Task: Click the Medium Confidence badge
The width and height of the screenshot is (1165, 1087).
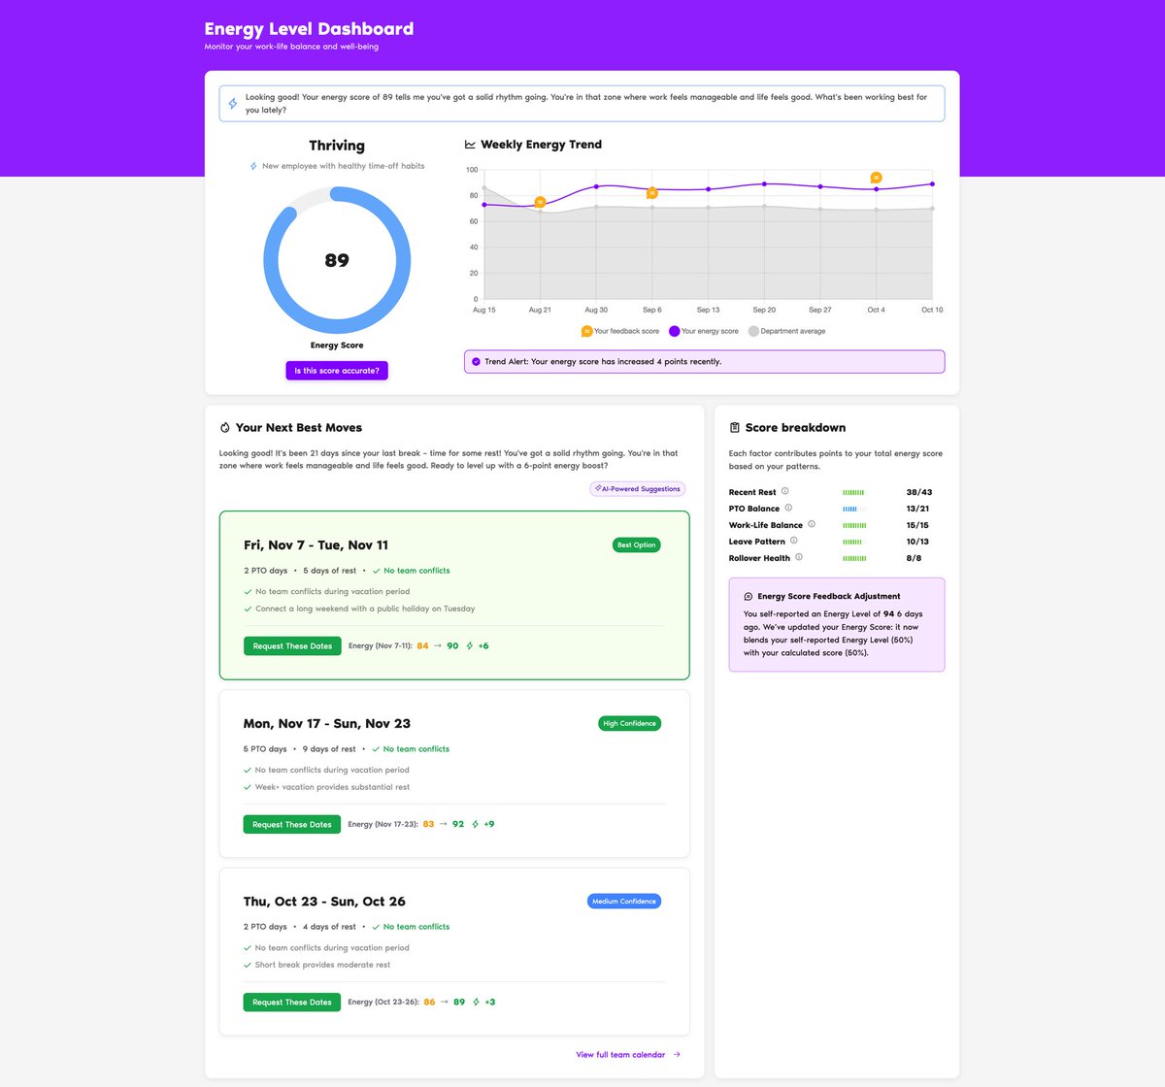Action: point(624,902)
